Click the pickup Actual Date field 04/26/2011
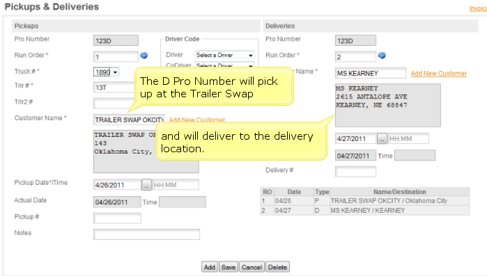This screenshot has height=276, width=487. [x=117, y=202]
